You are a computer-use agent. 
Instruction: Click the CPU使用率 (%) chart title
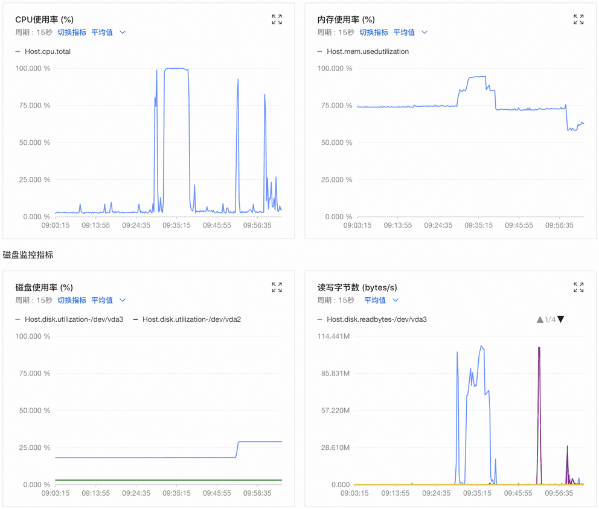pyautogui.click(x=44, y=19)
